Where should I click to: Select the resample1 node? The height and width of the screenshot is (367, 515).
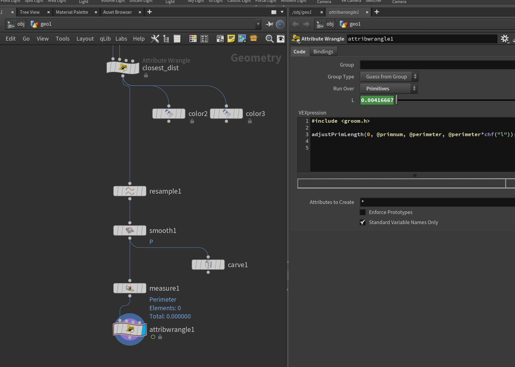(x=130, y=191)
